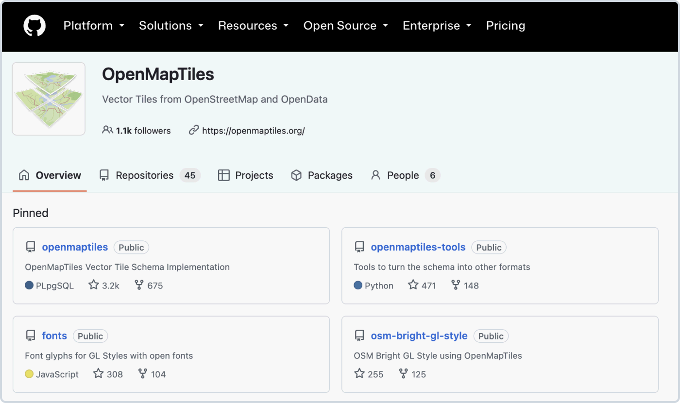Click the People tab person icon
Image resolution: width=680 pixels, height=403 pixels.
coord(375,175)
